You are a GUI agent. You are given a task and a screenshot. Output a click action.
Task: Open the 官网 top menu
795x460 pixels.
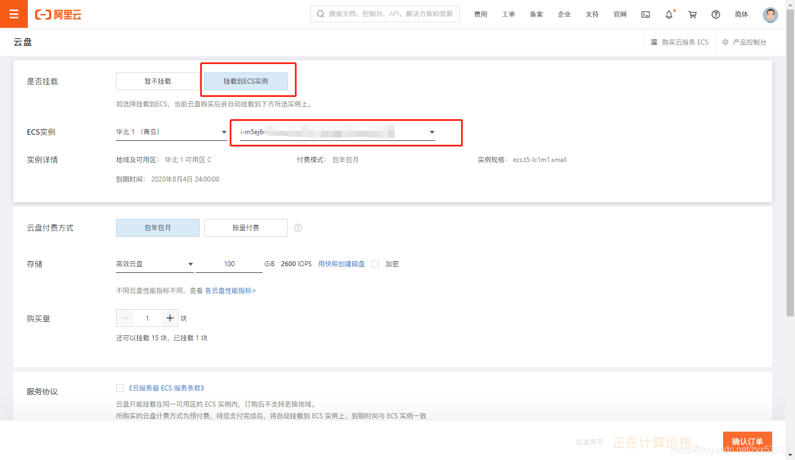coord(620,14)
